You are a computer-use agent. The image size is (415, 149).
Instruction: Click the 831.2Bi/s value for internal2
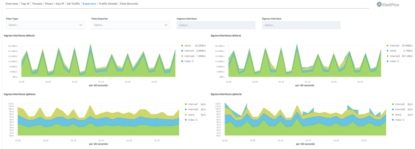tap(407, 56)
